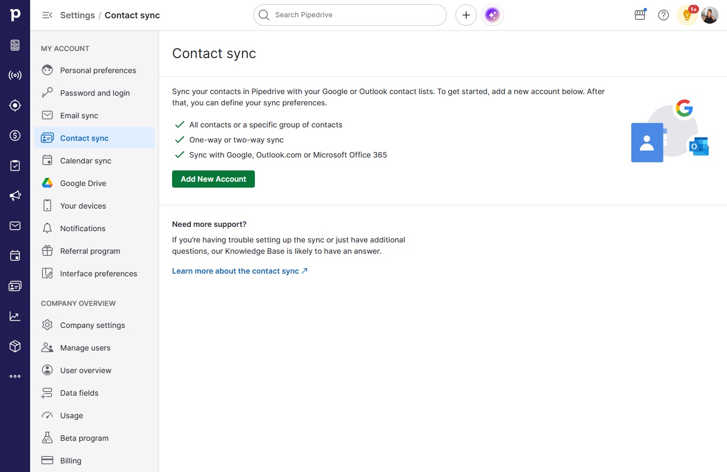727x472 pixels.
Task: Open the More menu with three dots
Action: [x=15, y=376]
